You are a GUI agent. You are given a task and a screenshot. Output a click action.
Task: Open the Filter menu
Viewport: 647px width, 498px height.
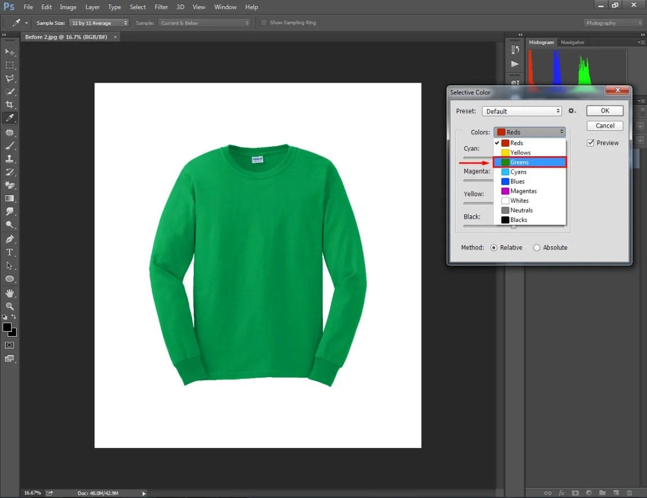point(161,7)
